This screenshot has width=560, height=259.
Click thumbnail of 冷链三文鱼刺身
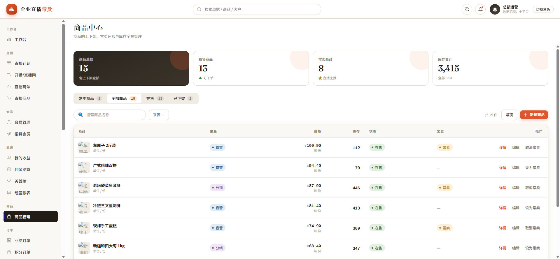(84, 208)
